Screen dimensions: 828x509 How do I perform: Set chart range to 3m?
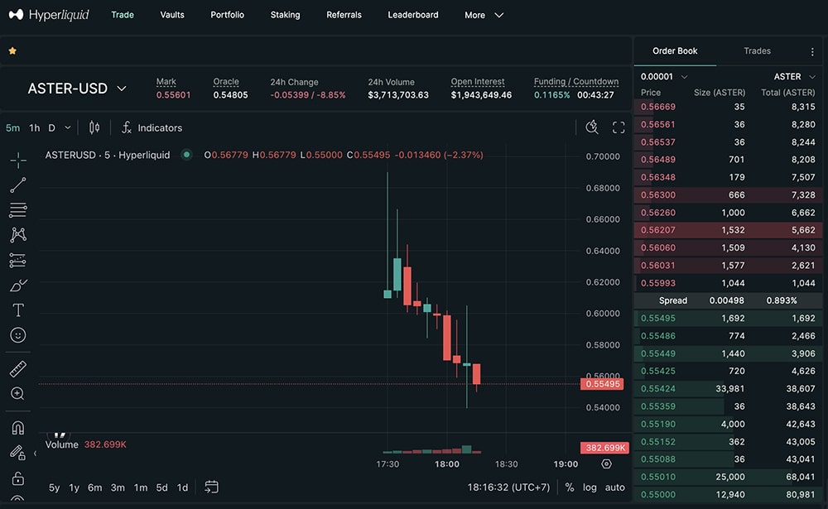(118, 487)
